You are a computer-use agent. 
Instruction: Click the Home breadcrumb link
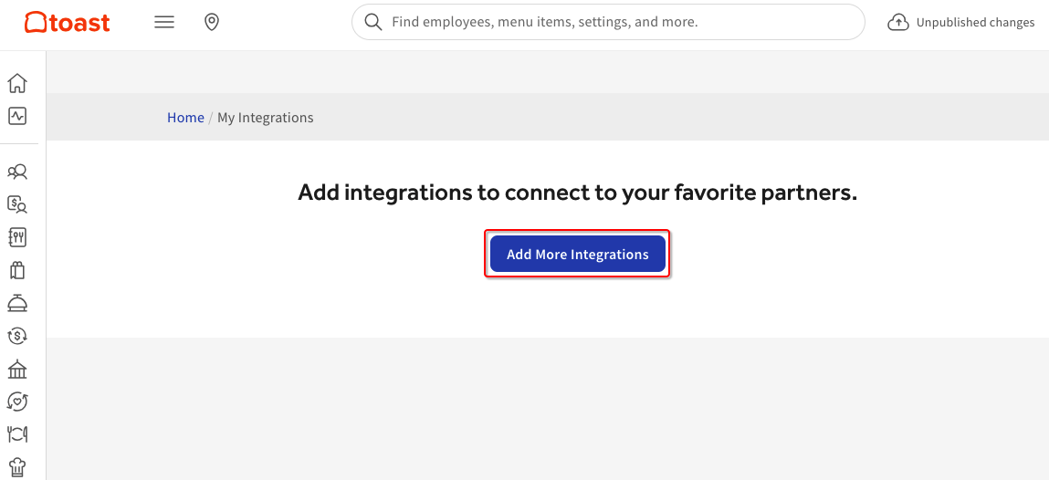(x=185, y=118)
